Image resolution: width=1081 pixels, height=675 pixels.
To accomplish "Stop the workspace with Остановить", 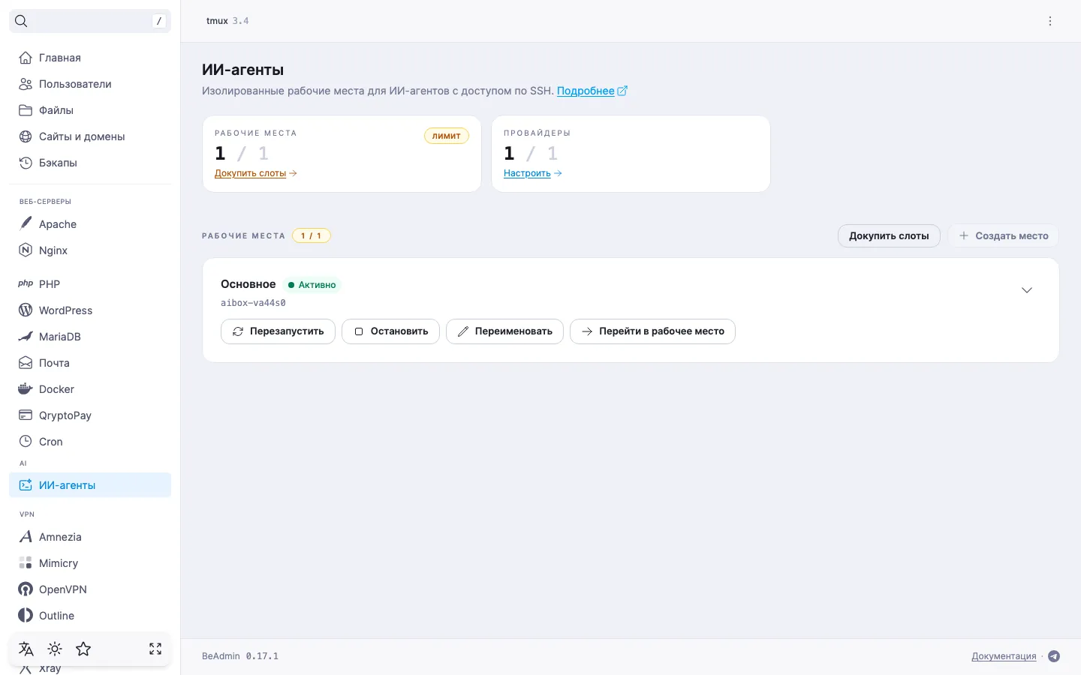I will click(x=390, y=331).
